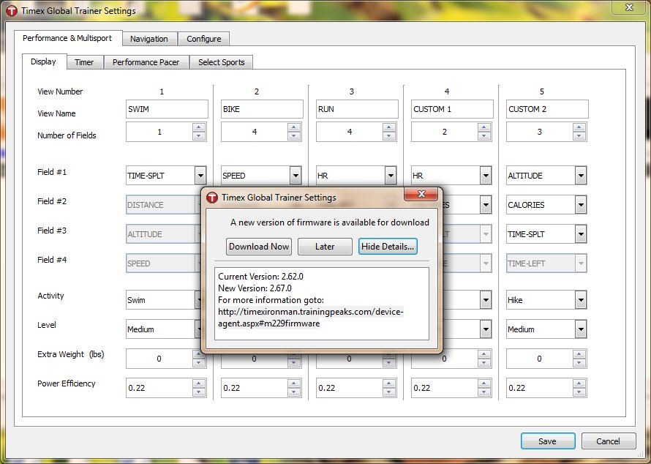Decrease Power Efficiency for BIKE view

pyautogui.click(x=294, y=392)
